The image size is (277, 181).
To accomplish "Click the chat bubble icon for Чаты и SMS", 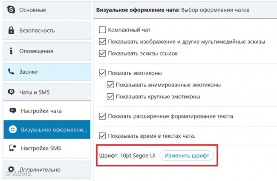I will tap(12, 92).
